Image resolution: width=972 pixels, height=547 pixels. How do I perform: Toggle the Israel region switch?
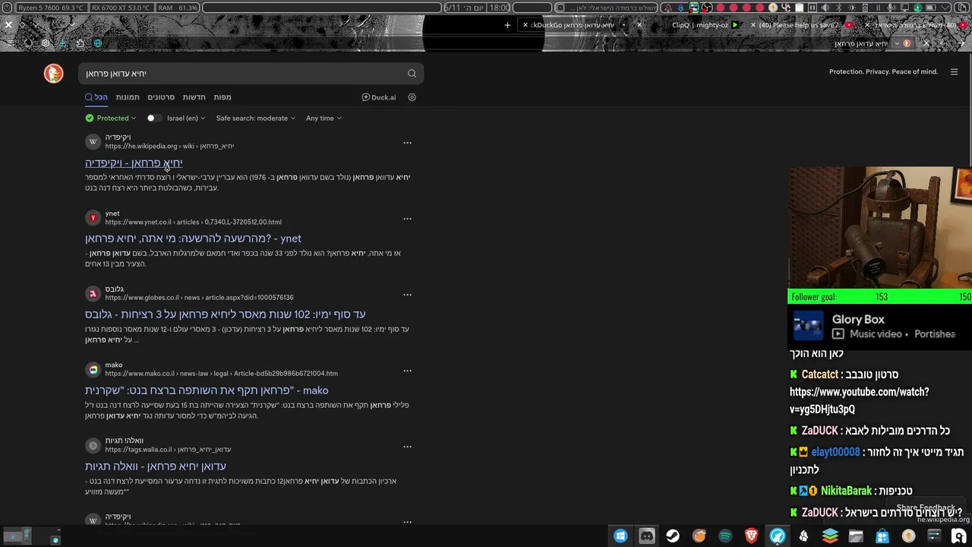(x=154, y=119)
